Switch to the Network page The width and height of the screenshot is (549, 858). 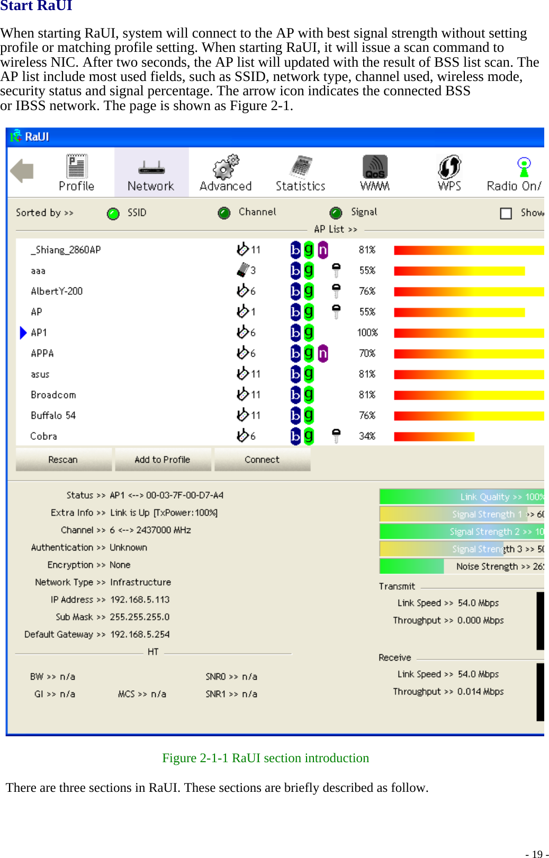(151, 173)
